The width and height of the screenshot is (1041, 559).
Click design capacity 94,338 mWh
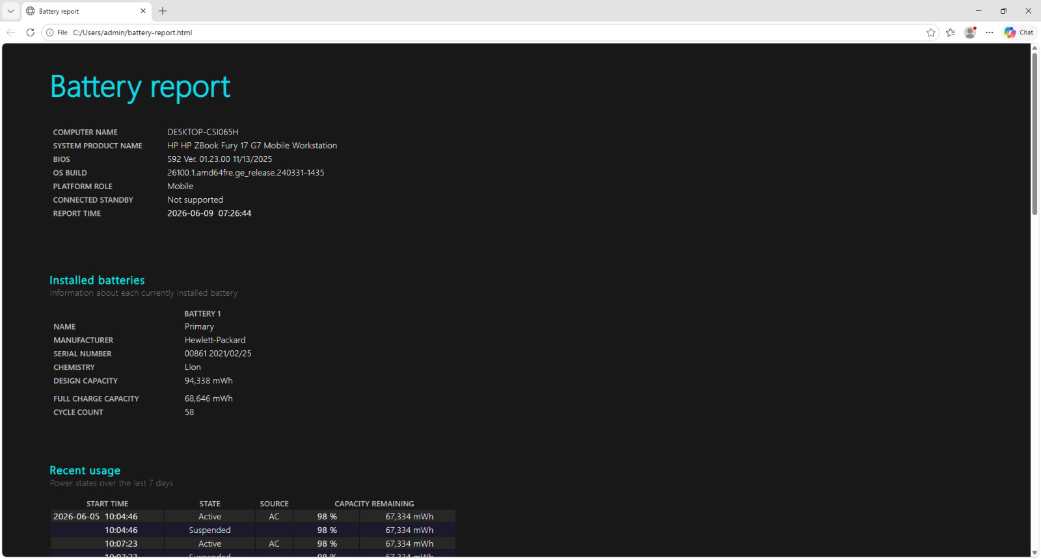pos(209,381)
